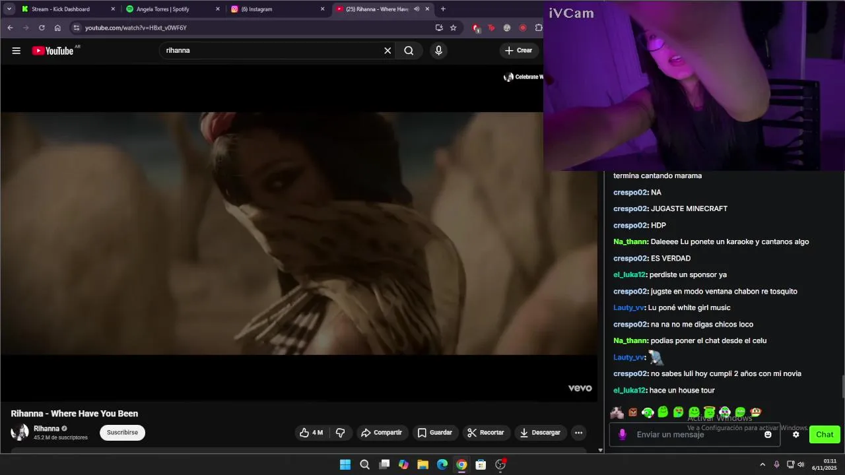Click el_luka12 on house tour message
Screen dimensions: 845x475
pyautogui.click(x=630, y=391)
